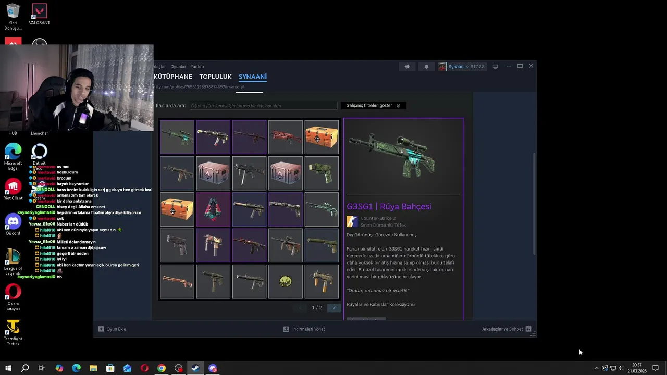Open the SYNAANİ profile tab

[253, 77]
